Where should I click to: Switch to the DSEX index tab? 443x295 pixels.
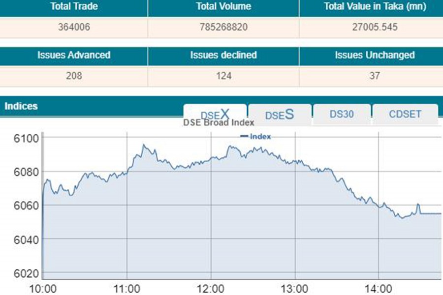[215, 114]
